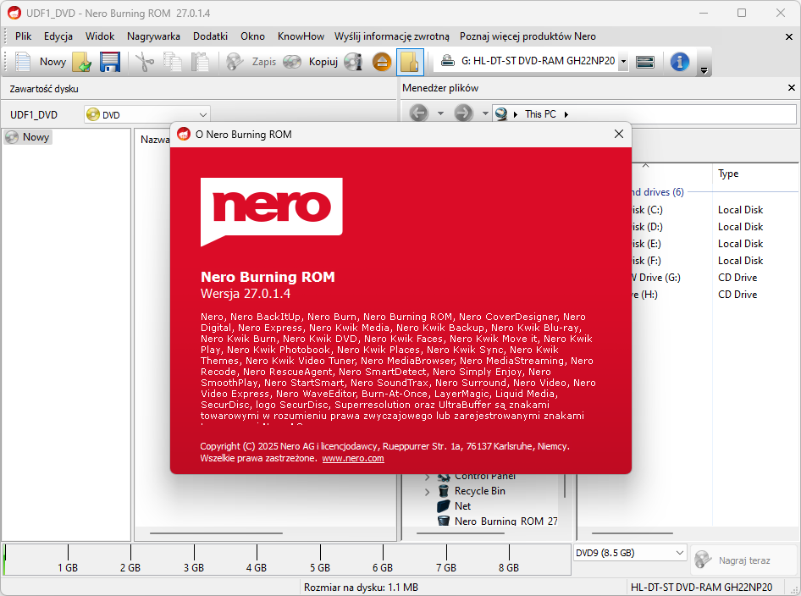801x596 pixels.
Task: Open the Dodatki menu
Action: pos(210,36)
